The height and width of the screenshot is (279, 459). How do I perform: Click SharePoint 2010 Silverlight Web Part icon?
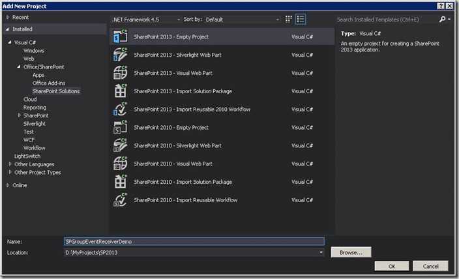click(x=121, y=145)
